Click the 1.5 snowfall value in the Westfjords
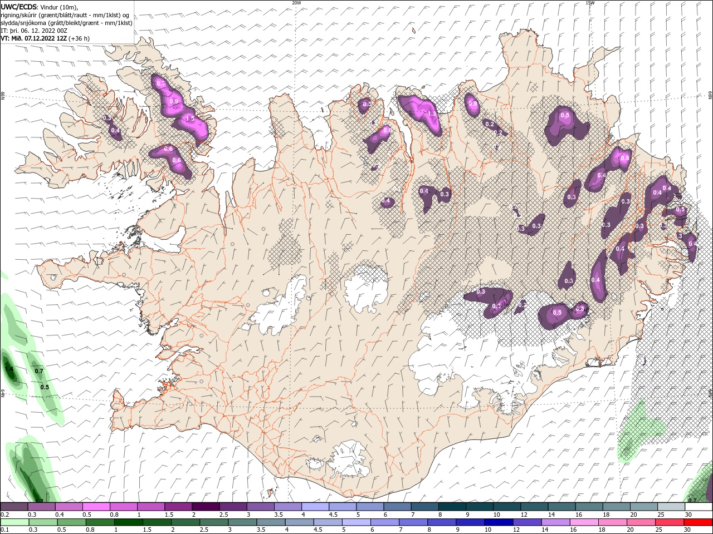 [x=190, y=118]
